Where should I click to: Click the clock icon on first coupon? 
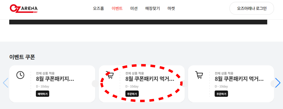20,75
